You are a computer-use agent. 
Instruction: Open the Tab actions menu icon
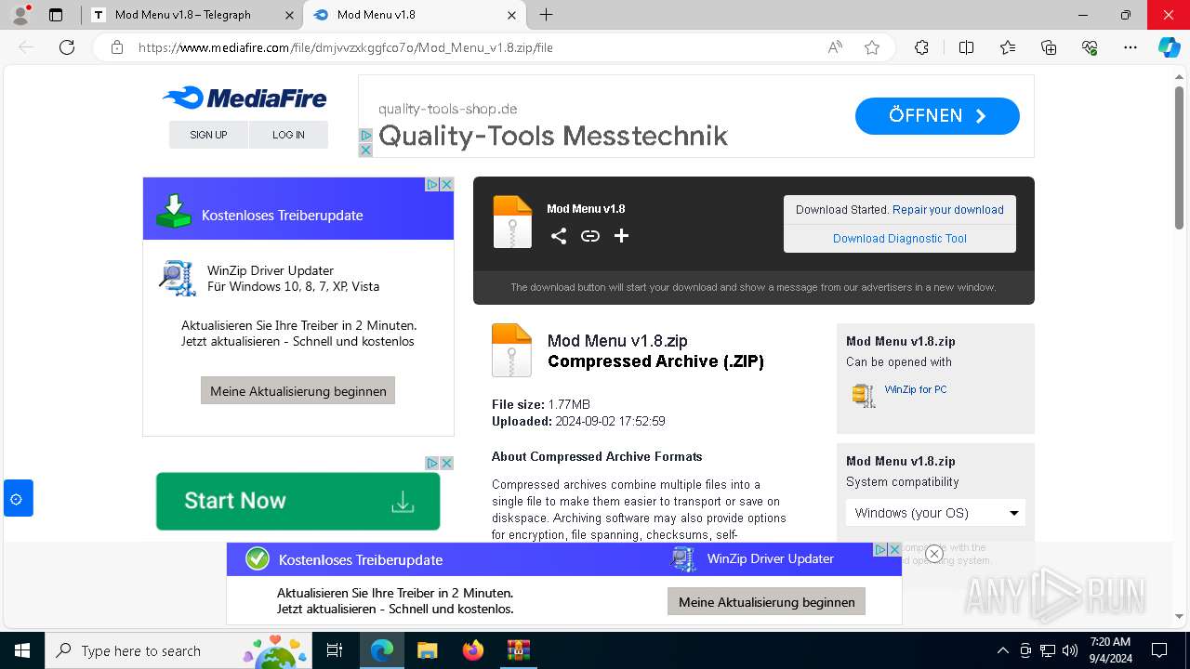tap(56, 15)
